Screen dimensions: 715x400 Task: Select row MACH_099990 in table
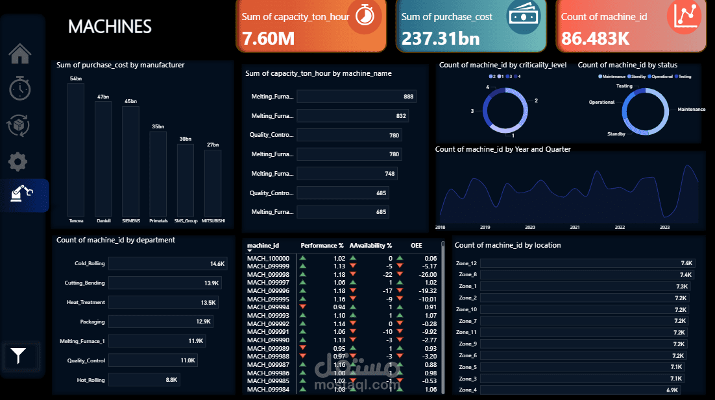point(342,340)
